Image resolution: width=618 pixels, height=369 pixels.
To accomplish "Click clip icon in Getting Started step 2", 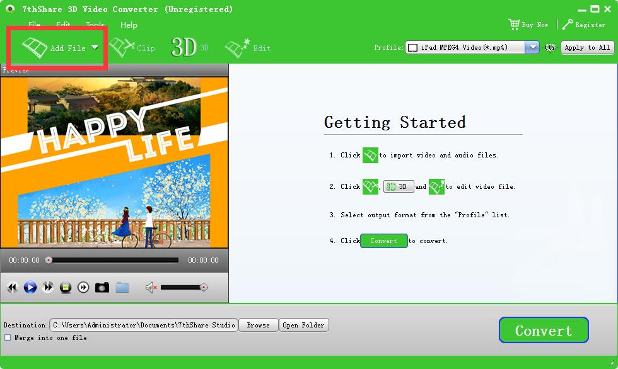I will [370, 186].
